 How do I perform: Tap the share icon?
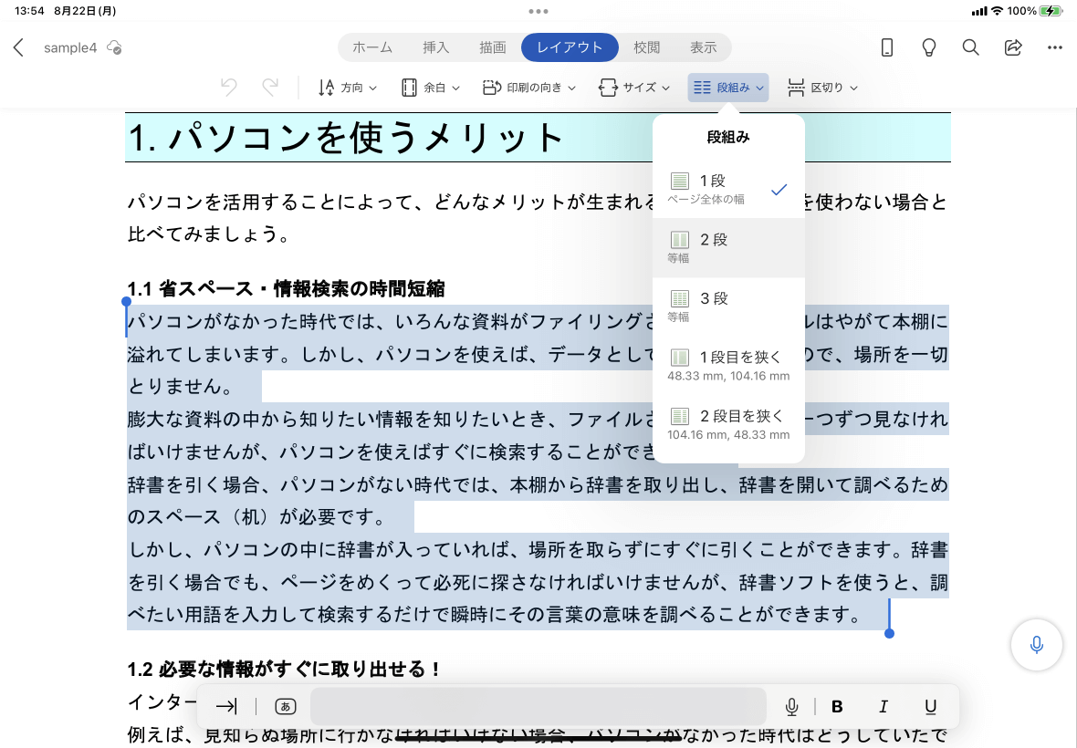[x=1012, y=47]
